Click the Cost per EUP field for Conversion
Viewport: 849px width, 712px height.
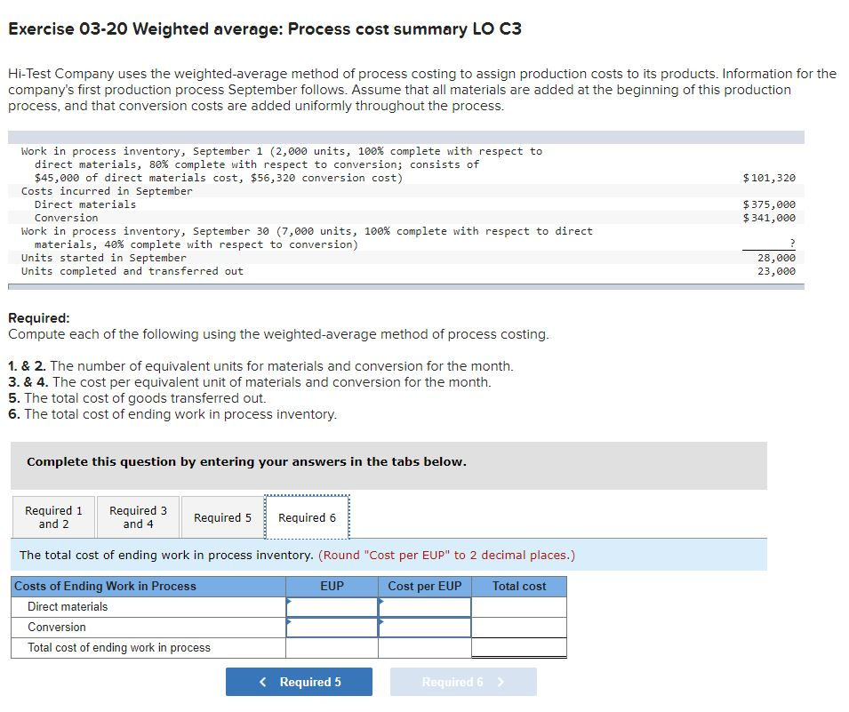(x=423, y=628)
